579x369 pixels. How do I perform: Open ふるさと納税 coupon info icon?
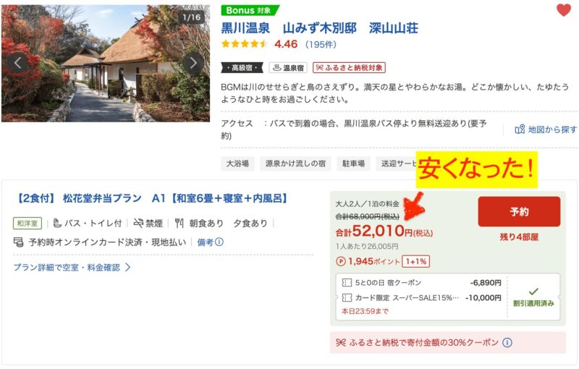pyautogui.click(x=507, y=342)
